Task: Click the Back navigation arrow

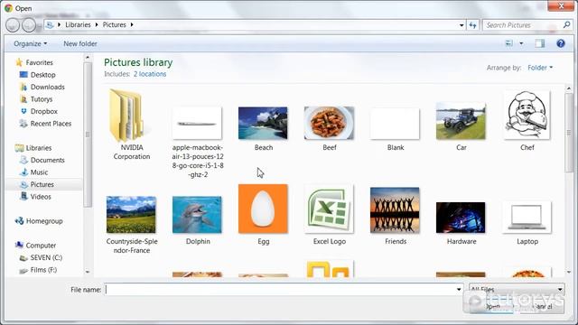Action: pos(13,25)
